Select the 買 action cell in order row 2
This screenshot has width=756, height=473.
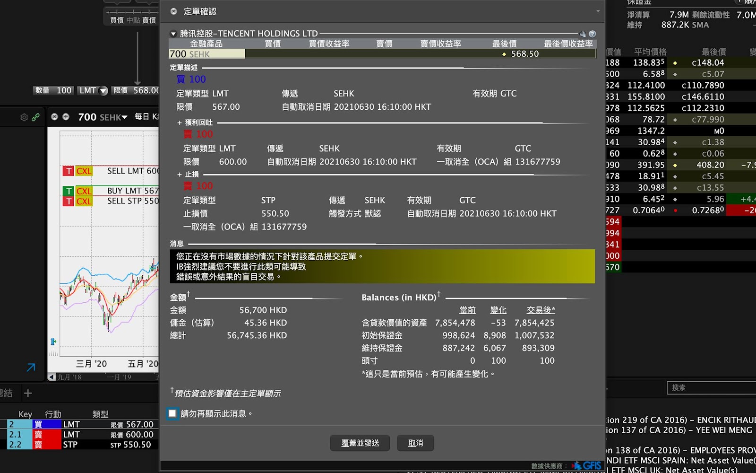click(x=47, y=424)
